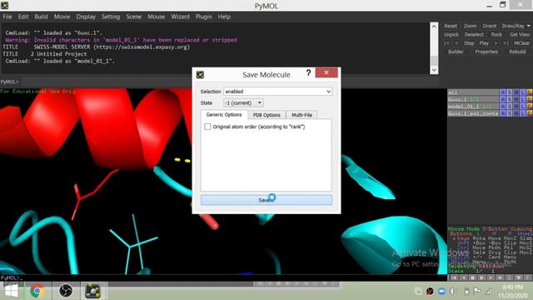This screenshot has width=533, height=300.
Task: Open Color (C) swatch for model_01_1 row
Action: click(x=530, y=107)
